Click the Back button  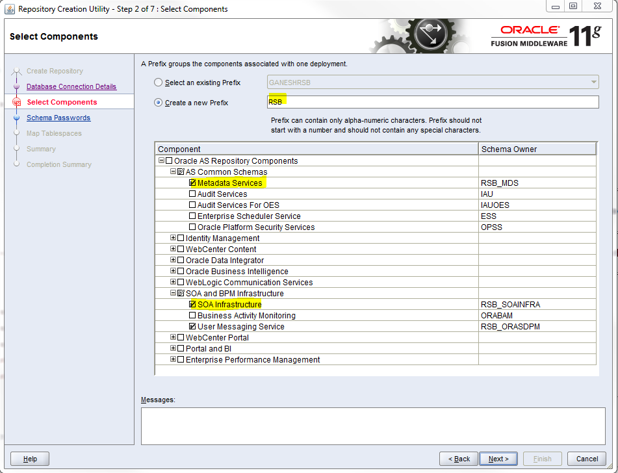tap(459, 459)
